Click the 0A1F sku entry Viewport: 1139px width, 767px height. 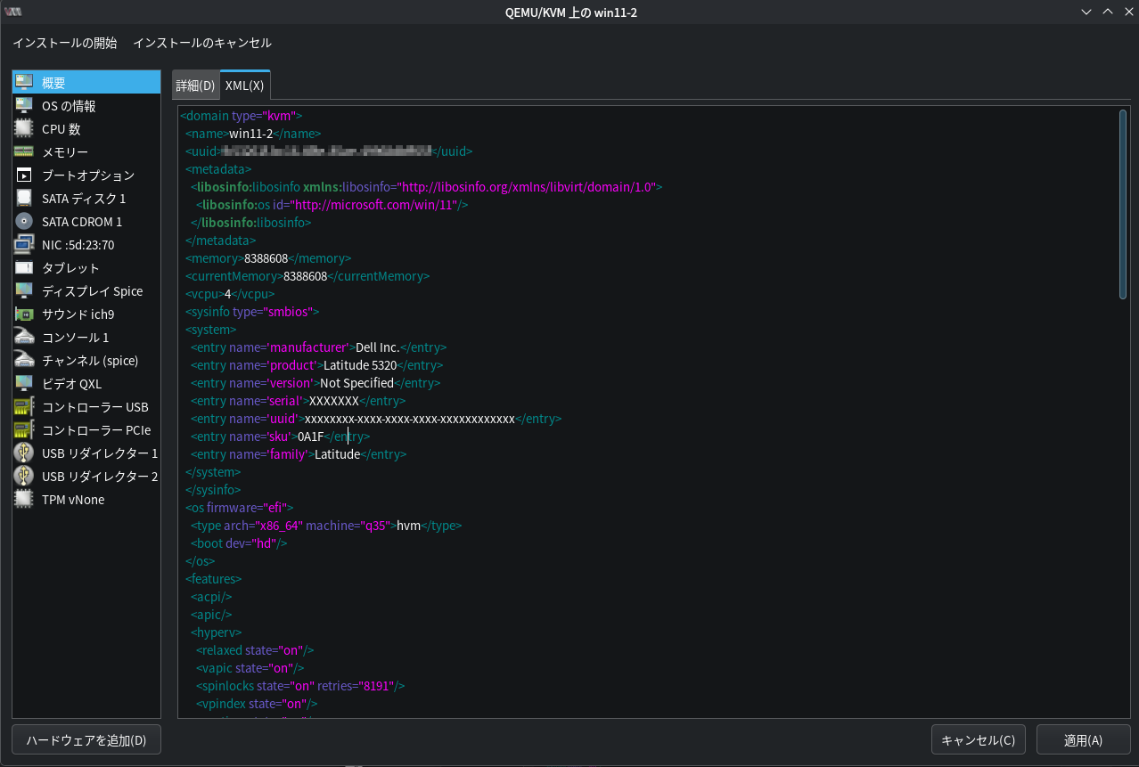pyautogui.click(x=280, y=437)
